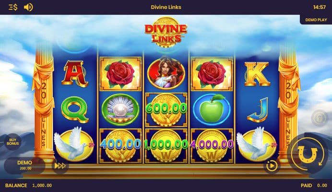
Task: Start autoplay with circular play icon
Action: pos(272,166)
